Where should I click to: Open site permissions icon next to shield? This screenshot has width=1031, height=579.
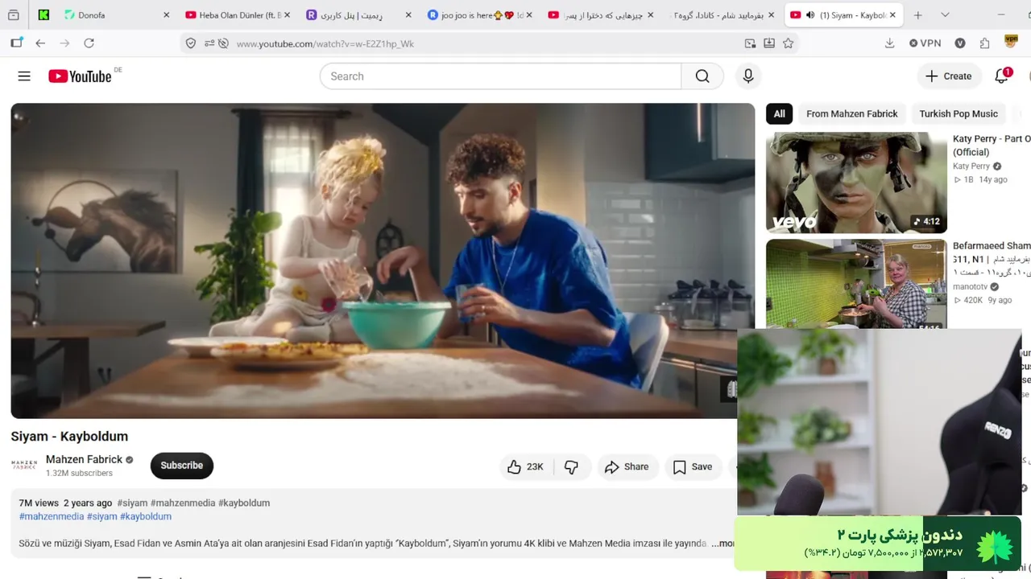[x=209, y=43]
